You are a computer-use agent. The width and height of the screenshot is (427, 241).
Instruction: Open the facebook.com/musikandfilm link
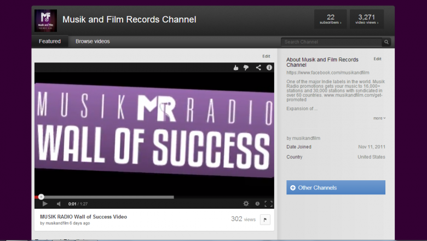pos(328,73)
